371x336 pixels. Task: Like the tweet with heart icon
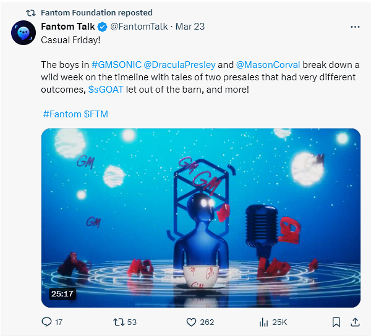[191, 322]
